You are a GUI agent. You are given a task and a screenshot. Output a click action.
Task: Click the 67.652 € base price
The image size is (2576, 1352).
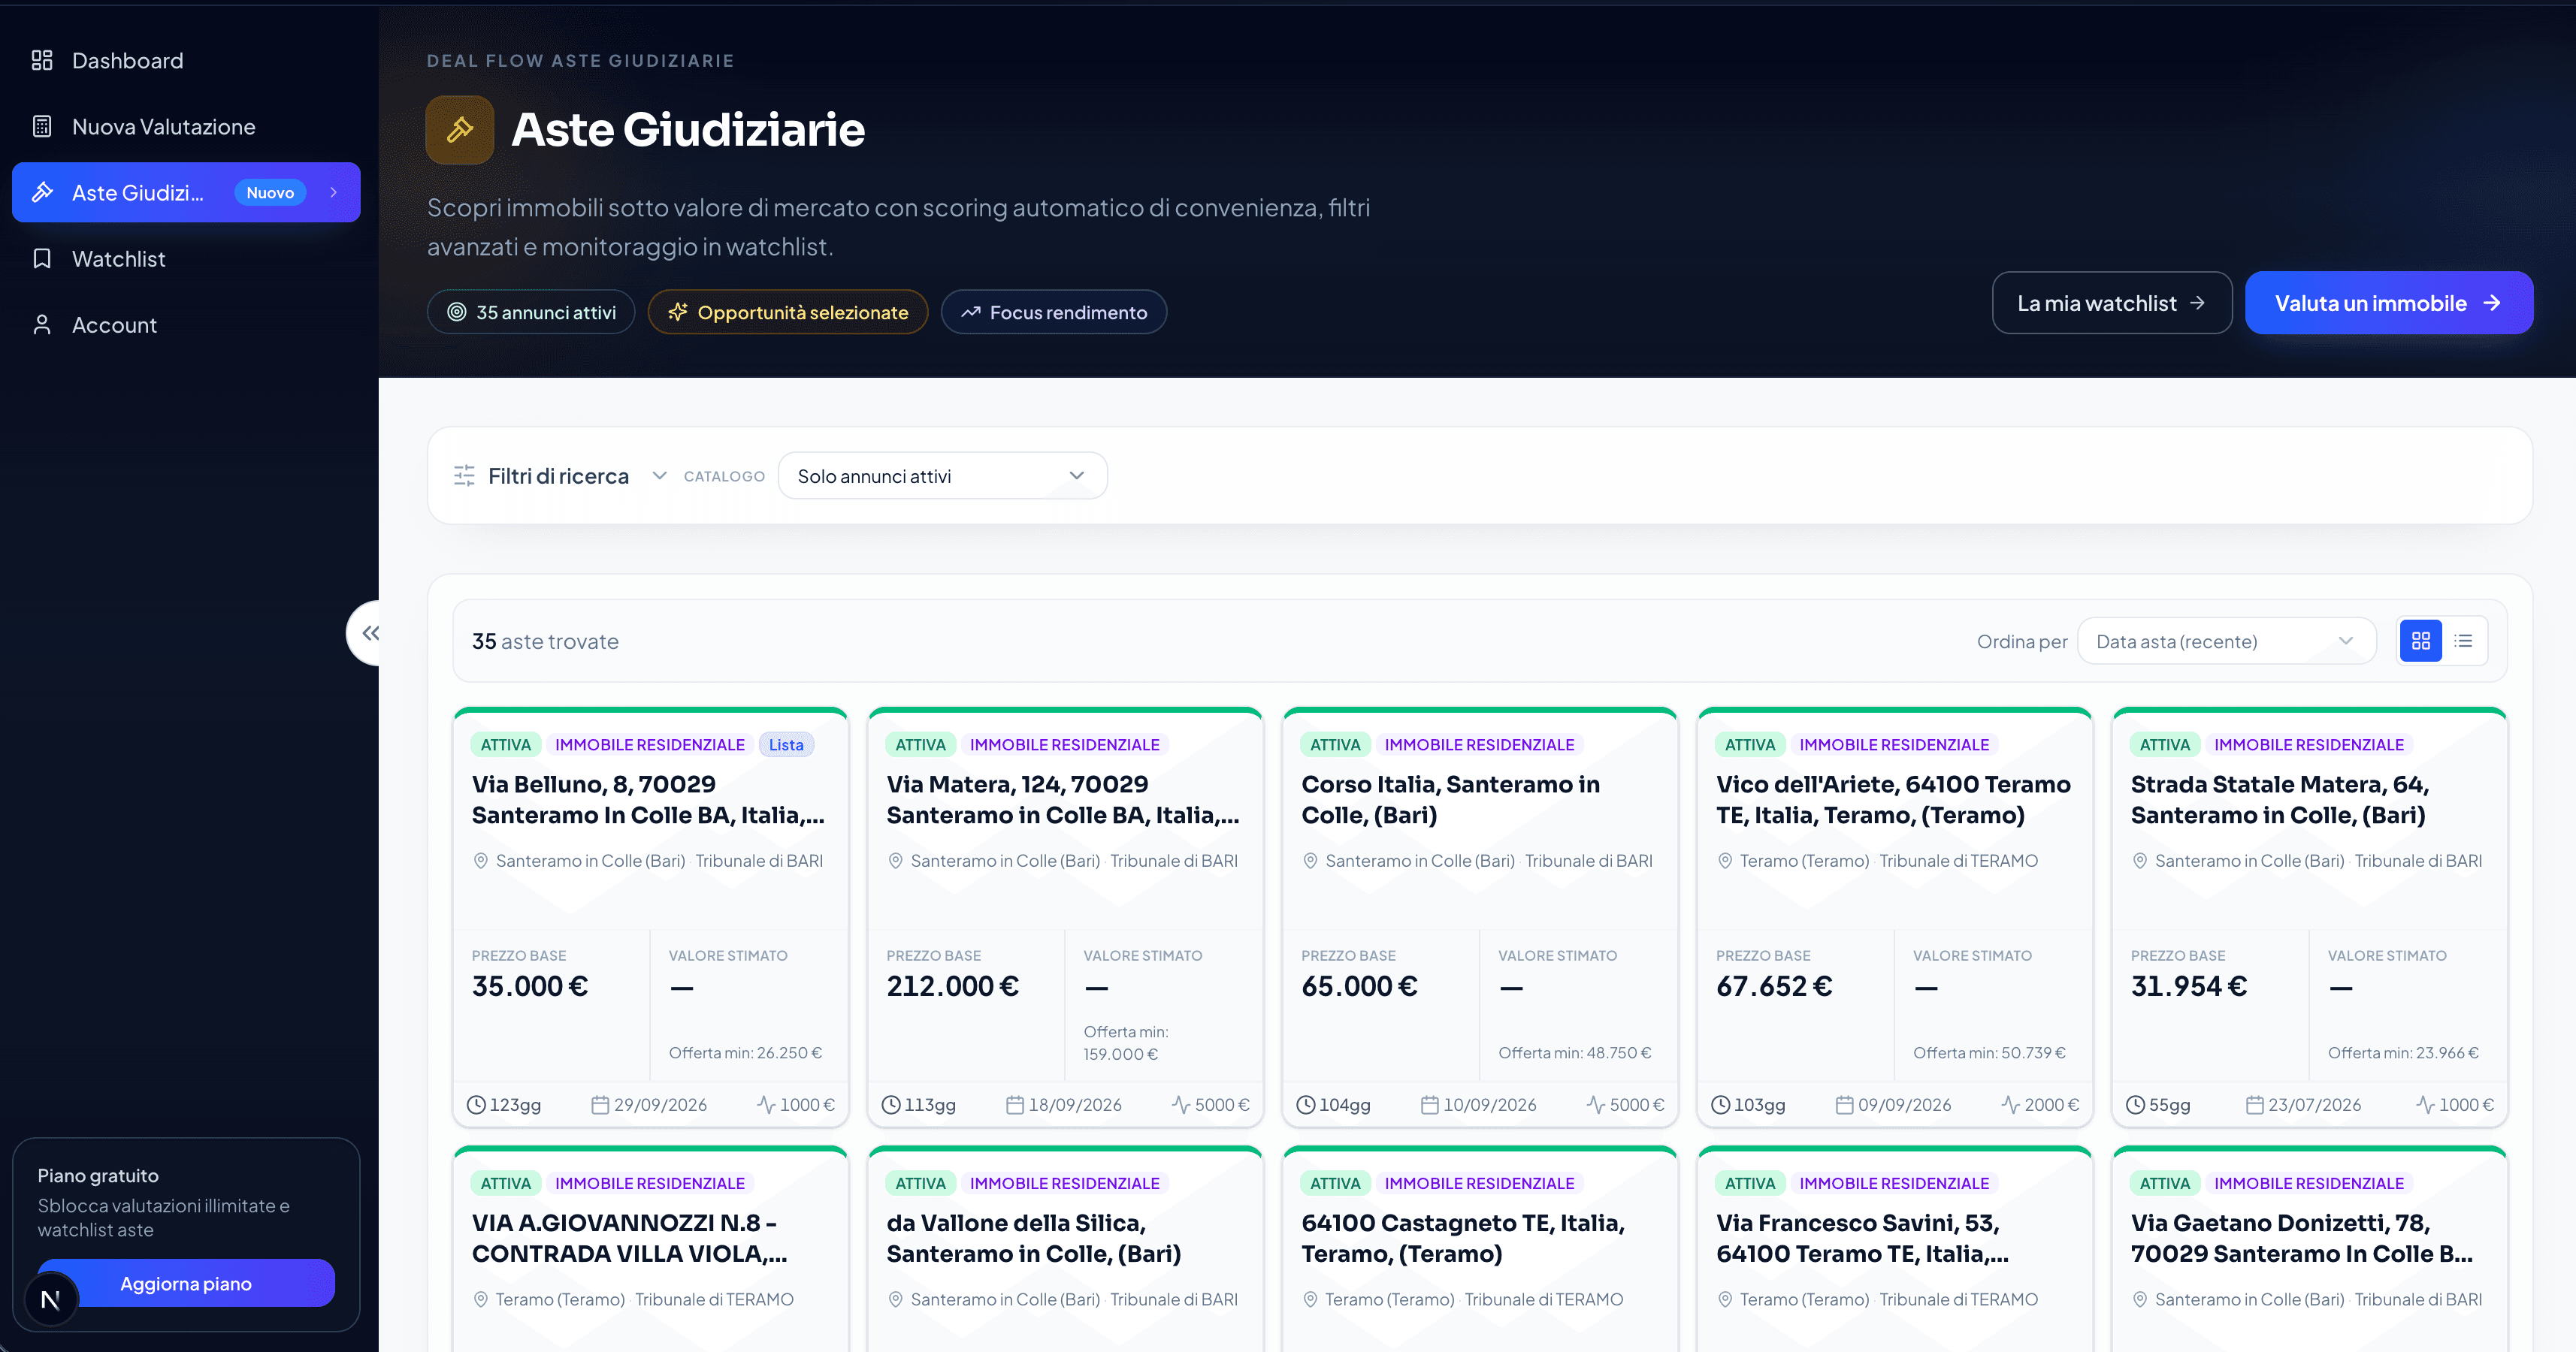pyautogui.click(x=1774, y=986)
